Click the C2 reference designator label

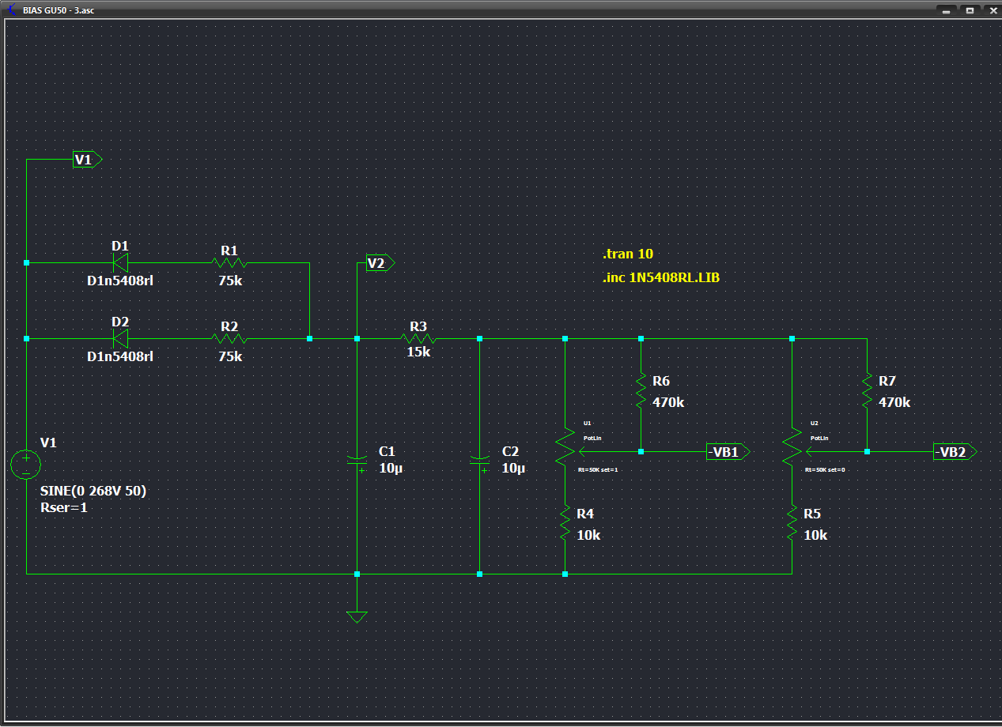click(511, 451)
